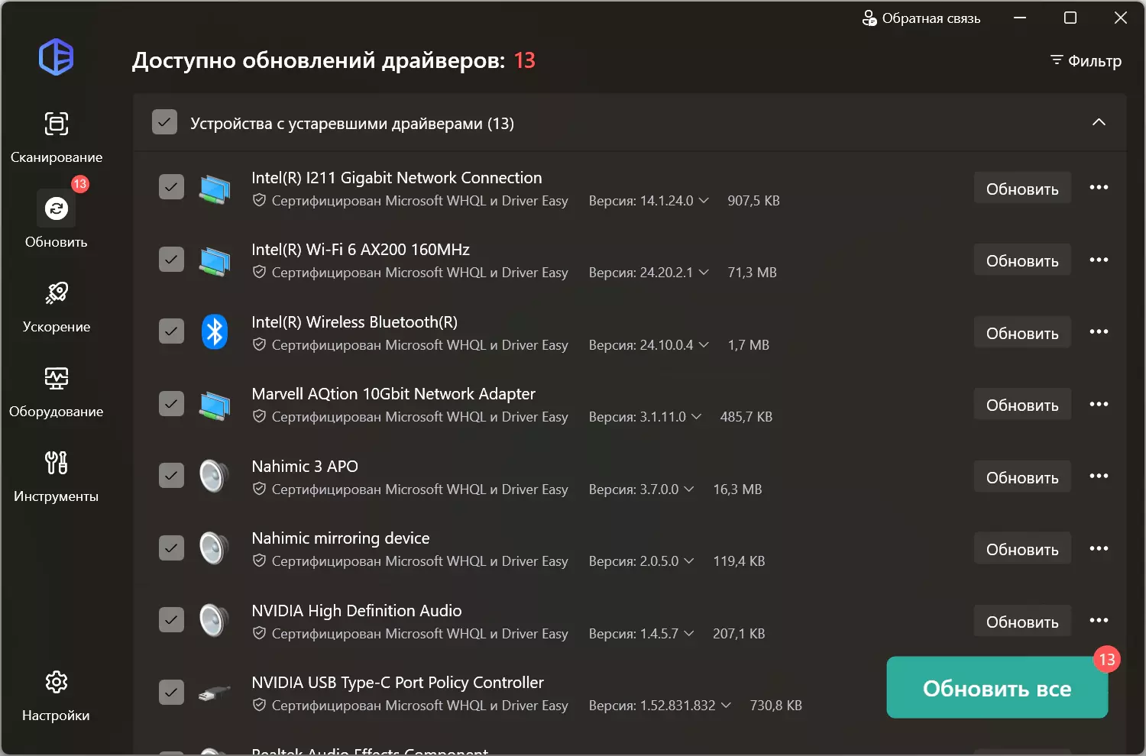Update the Marvell AQtion adapter driver
Viewport: 1146px width, 756px height.
click(x=1022, y=405)
